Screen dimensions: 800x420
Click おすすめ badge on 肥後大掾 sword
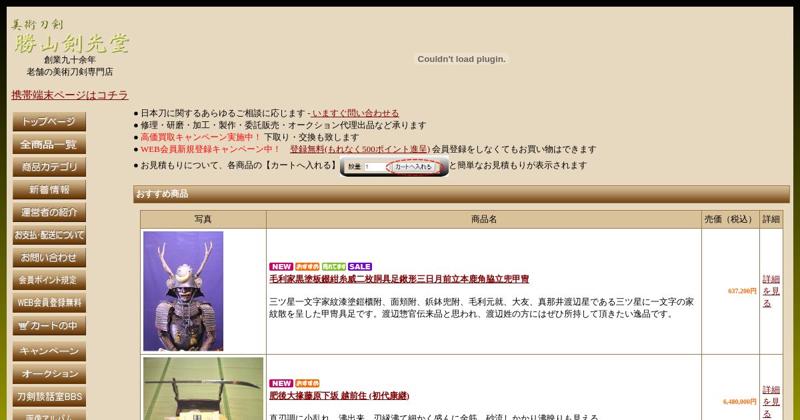[x=307, y=383]
